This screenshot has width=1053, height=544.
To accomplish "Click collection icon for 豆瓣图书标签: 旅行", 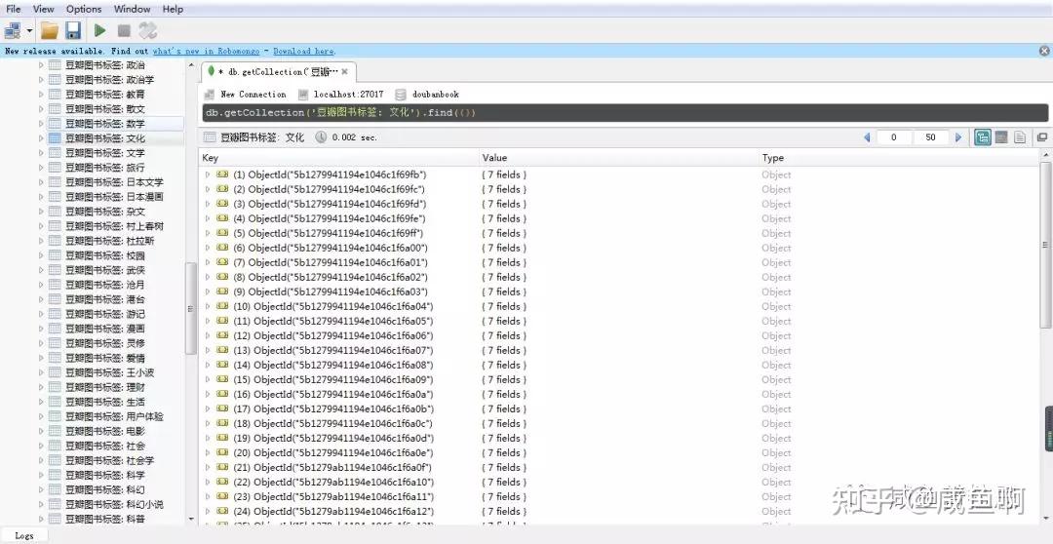I will click(x=55, y=168).
